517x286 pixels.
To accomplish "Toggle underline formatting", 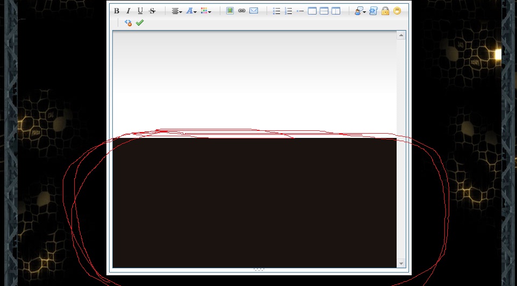I will tap(140, 11).
